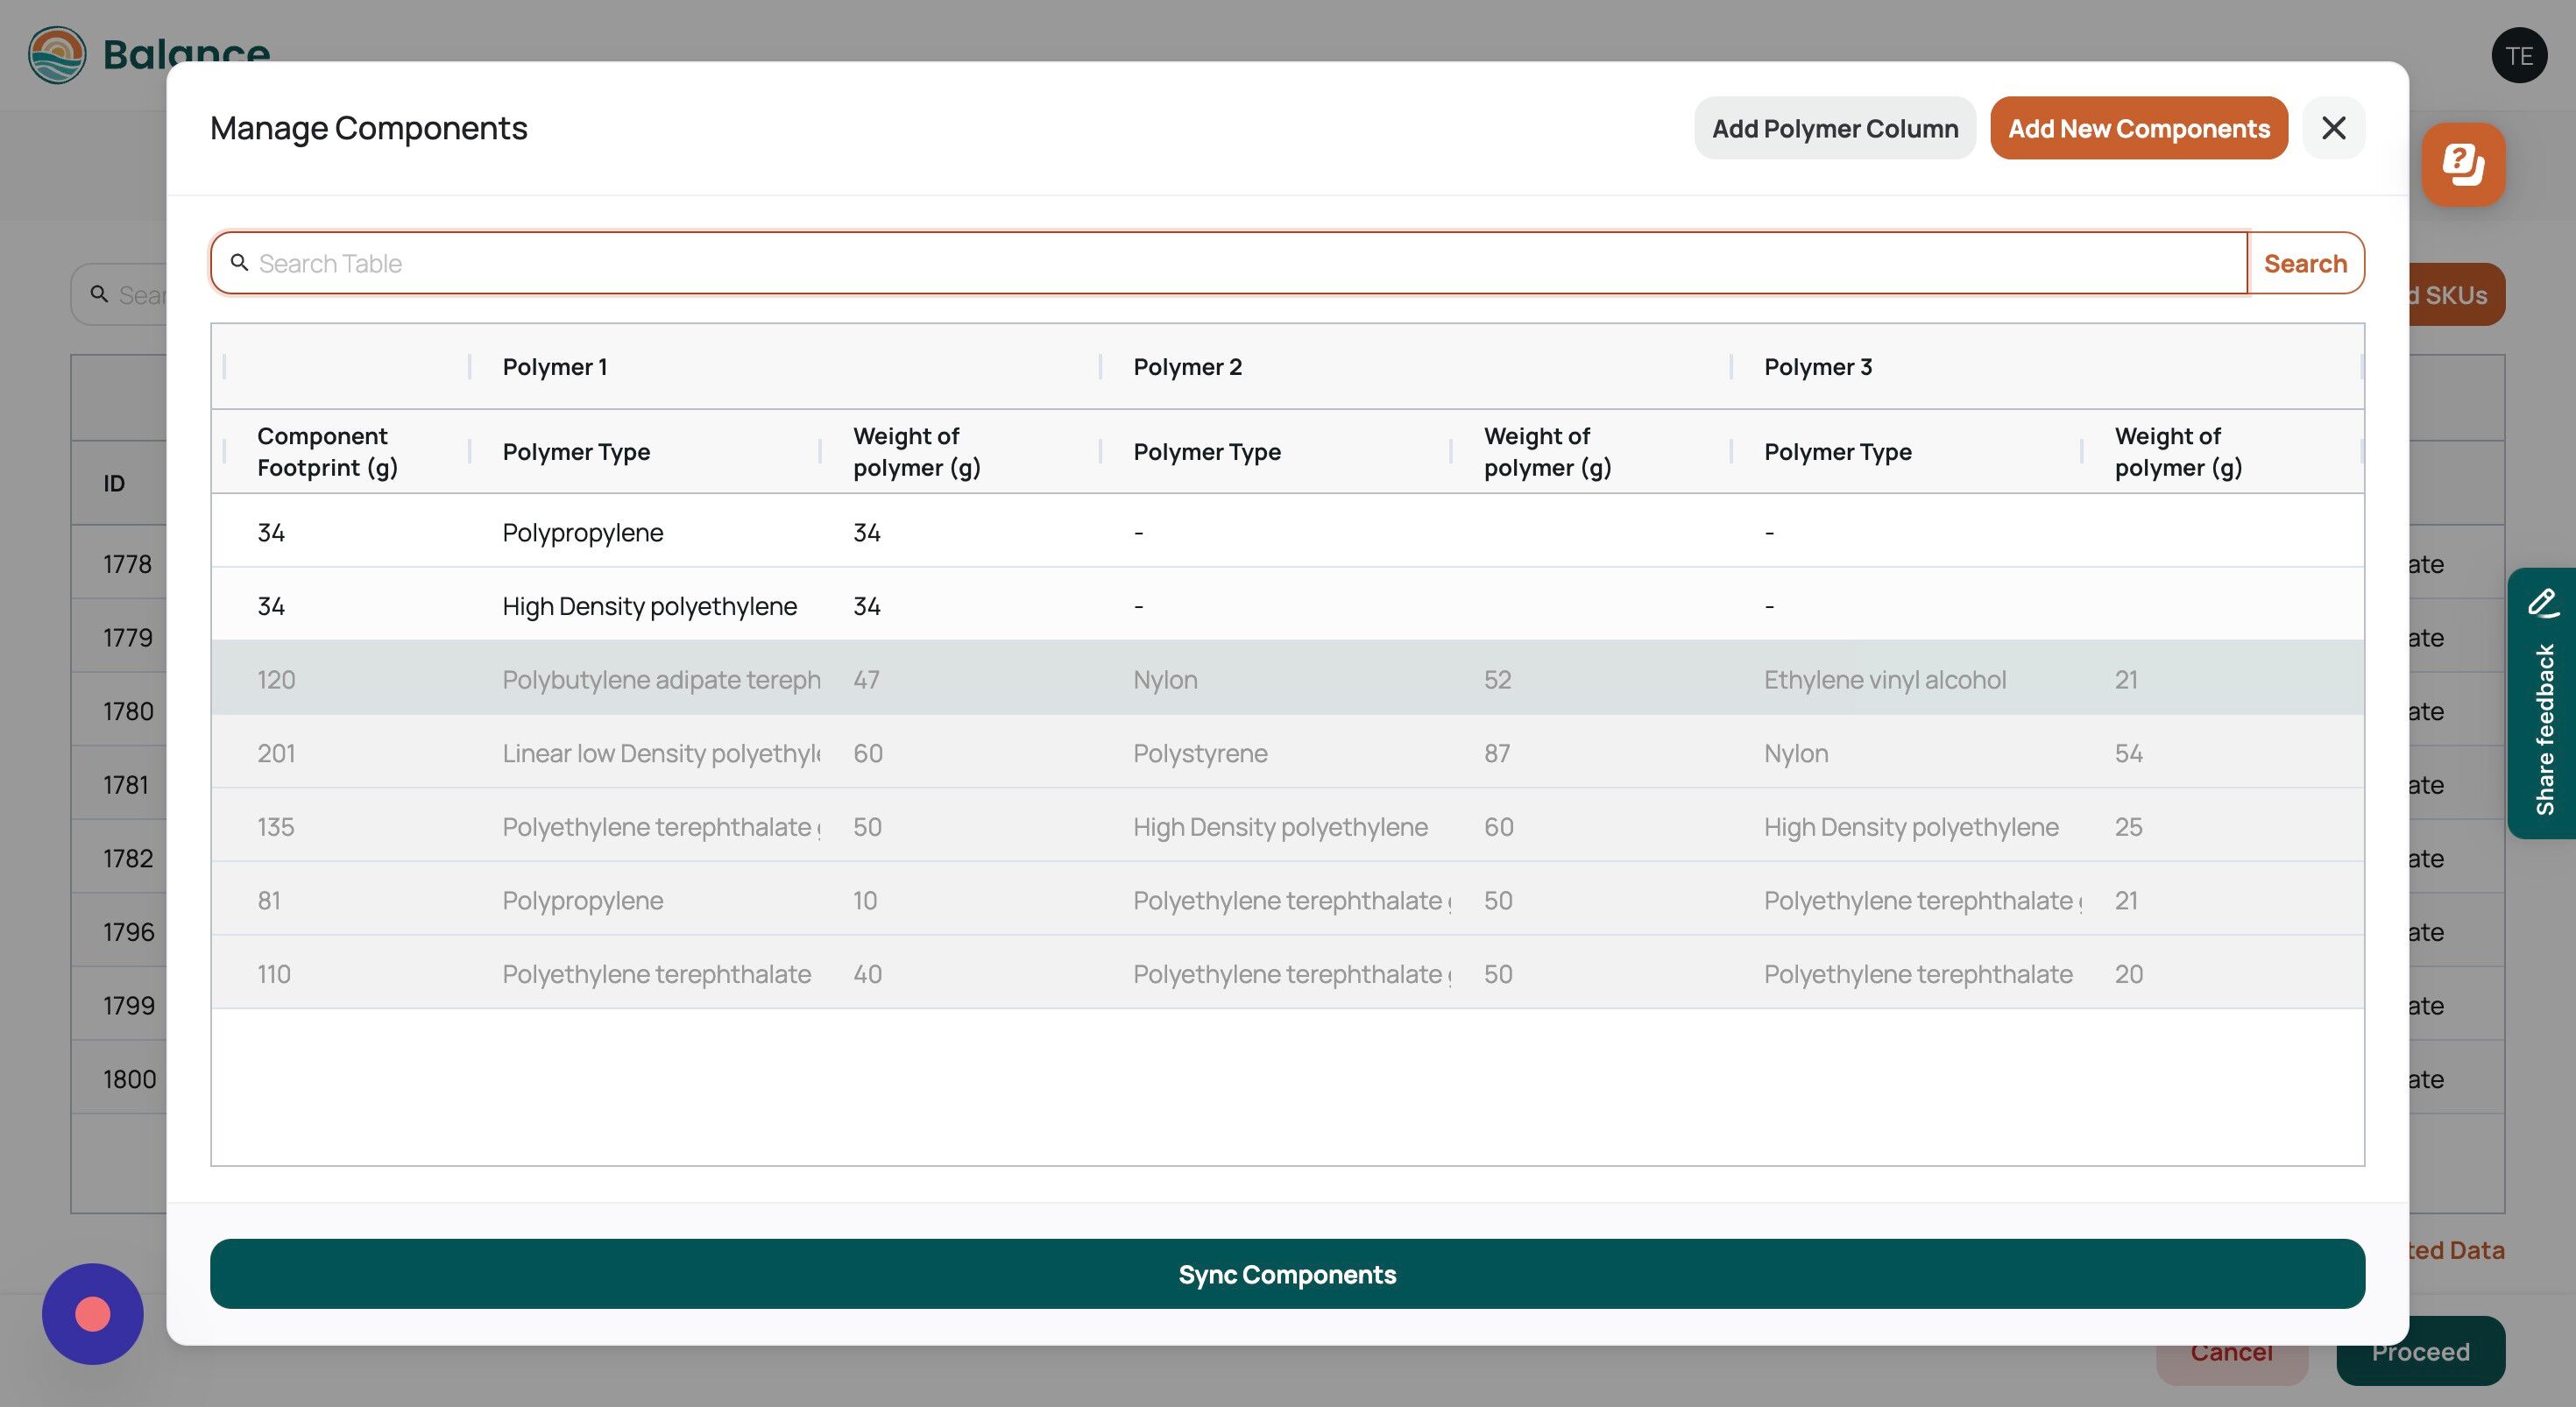
Task: Click weight value 87
Action: click(x=1497, y=753)
